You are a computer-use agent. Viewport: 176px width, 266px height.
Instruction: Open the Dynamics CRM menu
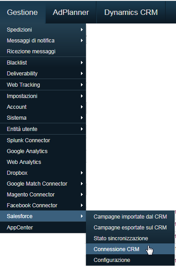click(x=131, y=12)
